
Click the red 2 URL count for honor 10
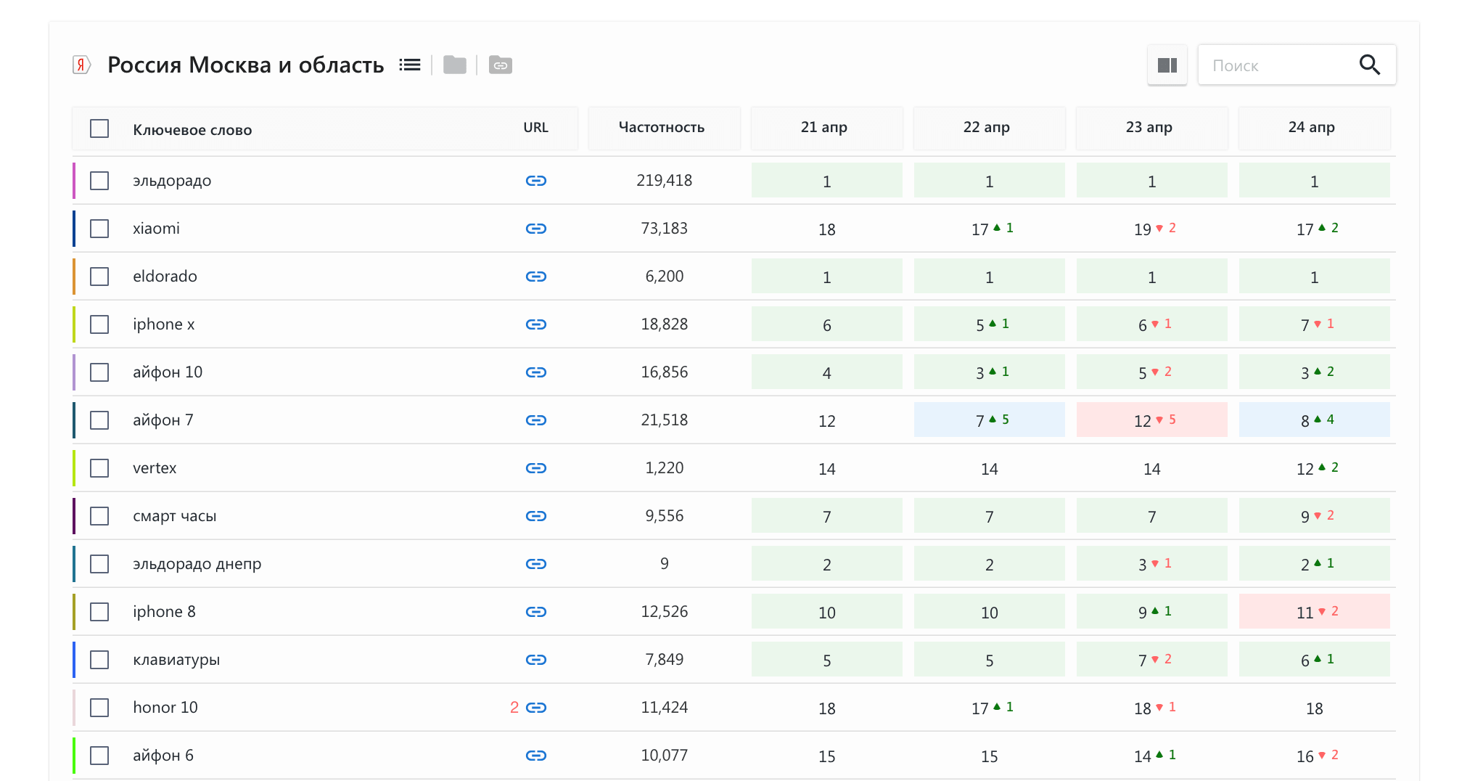(514, 708)
